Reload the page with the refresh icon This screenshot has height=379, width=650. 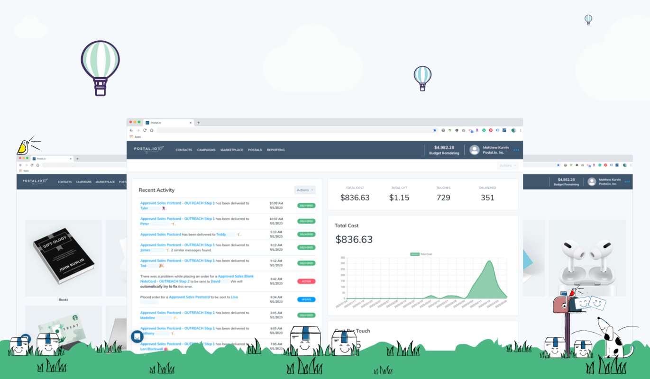pos(145,130)
